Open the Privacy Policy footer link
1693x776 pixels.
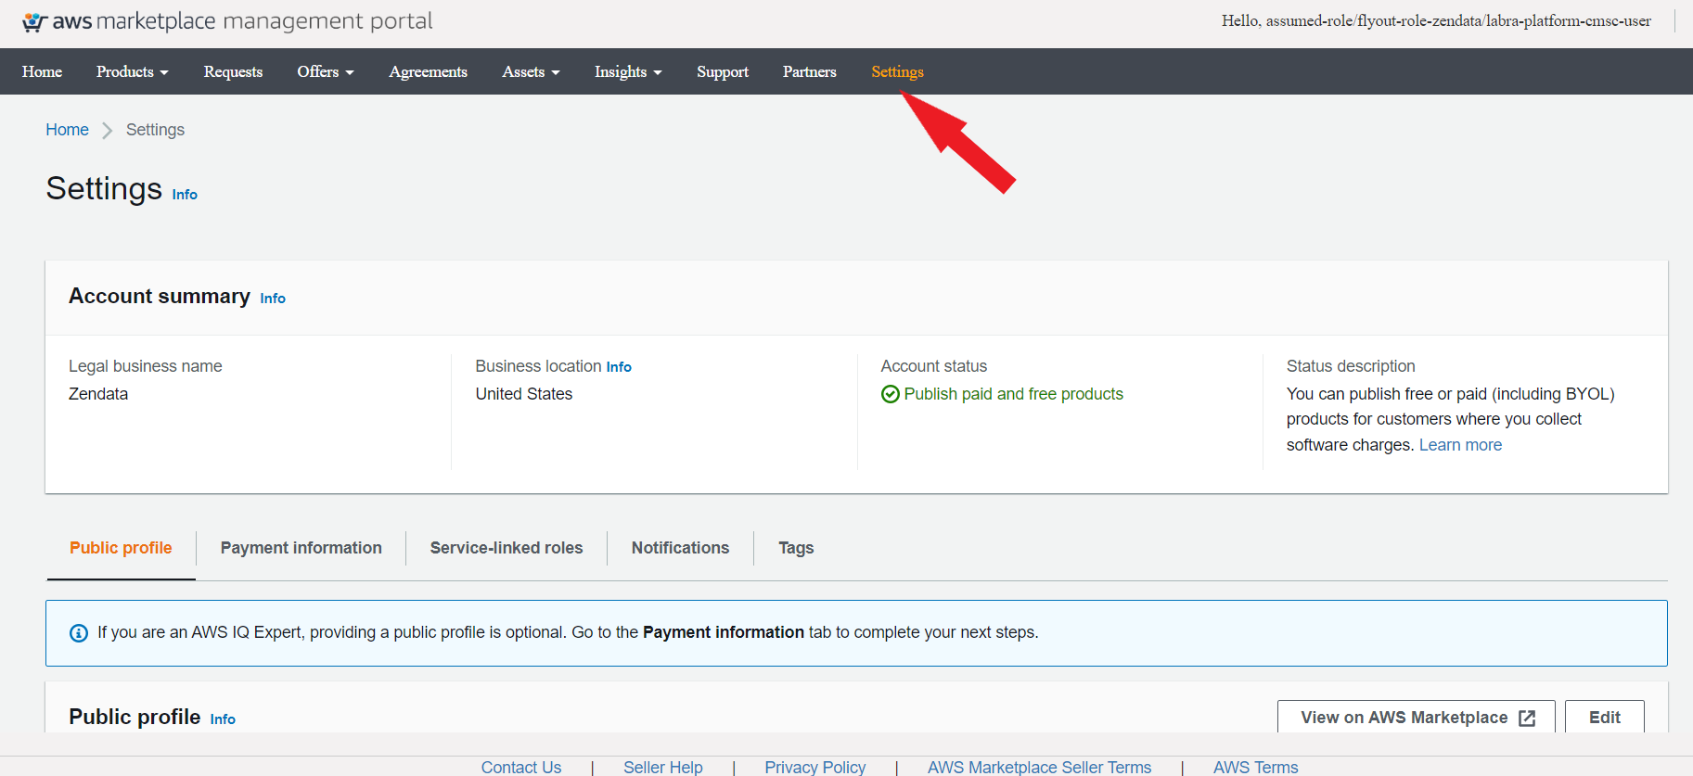pos(815,767)
